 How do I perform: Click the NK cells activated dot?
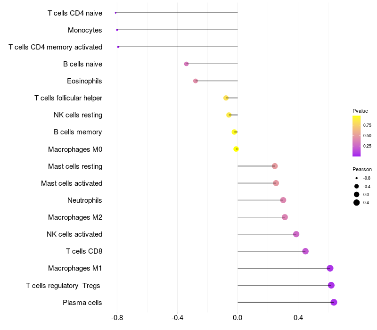(296, 234)
